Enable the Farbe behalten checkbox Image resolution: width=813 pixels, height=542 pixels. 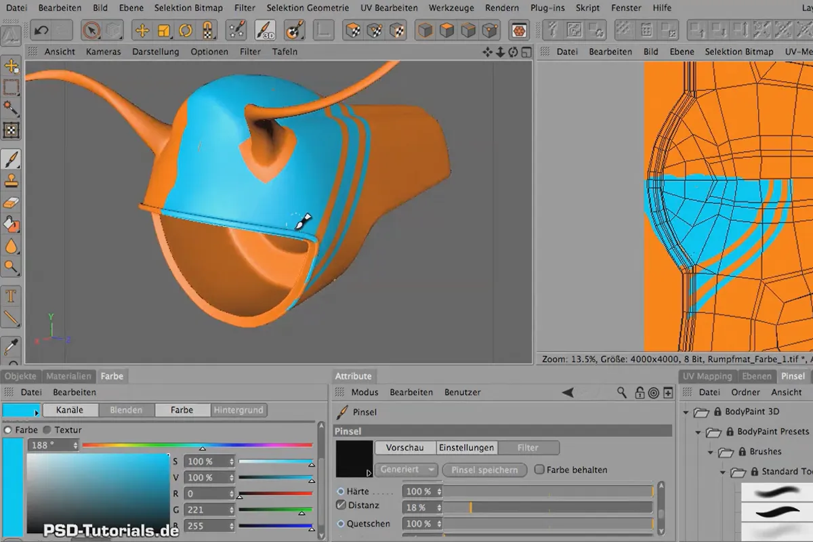539,470
